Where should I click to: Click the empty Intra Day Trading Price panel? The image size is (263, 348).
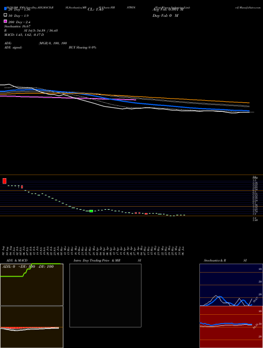105,295
